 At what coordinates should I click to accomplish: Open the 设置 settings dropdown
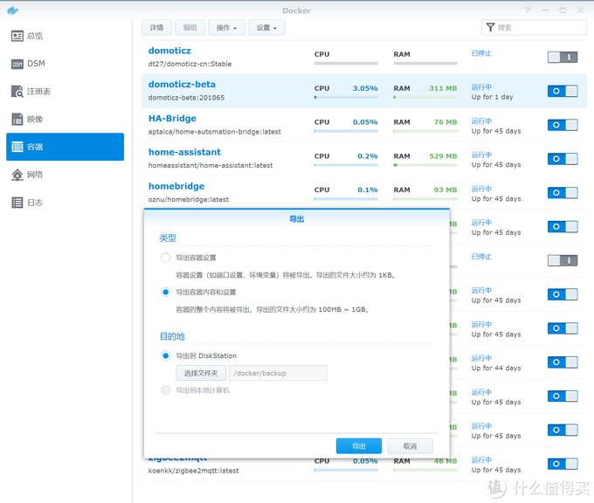[266, 28]
